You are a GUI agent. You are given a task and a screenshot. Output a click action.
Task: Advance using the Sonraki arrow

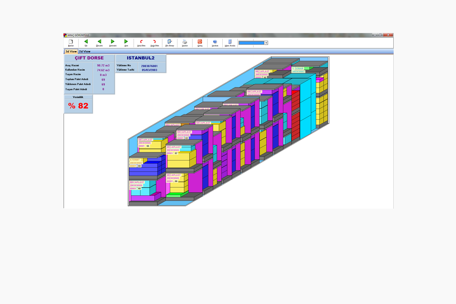tap(112, 42)
